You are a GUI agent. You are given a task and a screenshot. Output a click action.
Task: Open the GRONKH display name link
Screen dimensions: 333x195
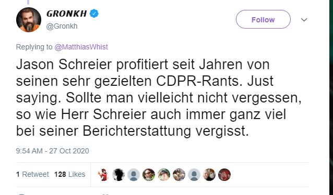coord(67,14)
